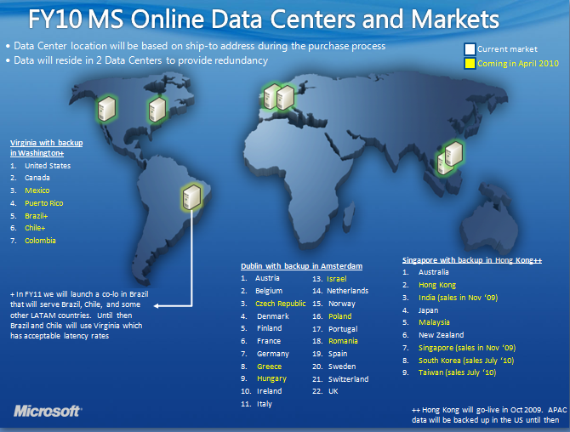Click Taiwan (sales July '10) entry
Image resolution: width=570 pixels, height=432 pixels.
(457, 372)
